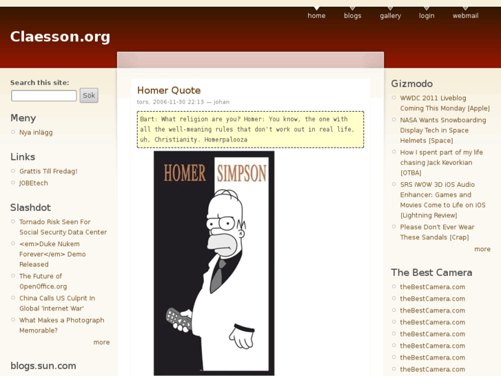Screen dimensions: 501x376
Task: Click the post date 2006-11-30 22:13 text
Action: (178, 101)
